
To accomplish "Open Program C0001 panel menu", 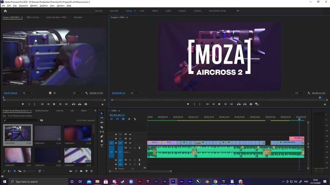I will pos(127,17).
